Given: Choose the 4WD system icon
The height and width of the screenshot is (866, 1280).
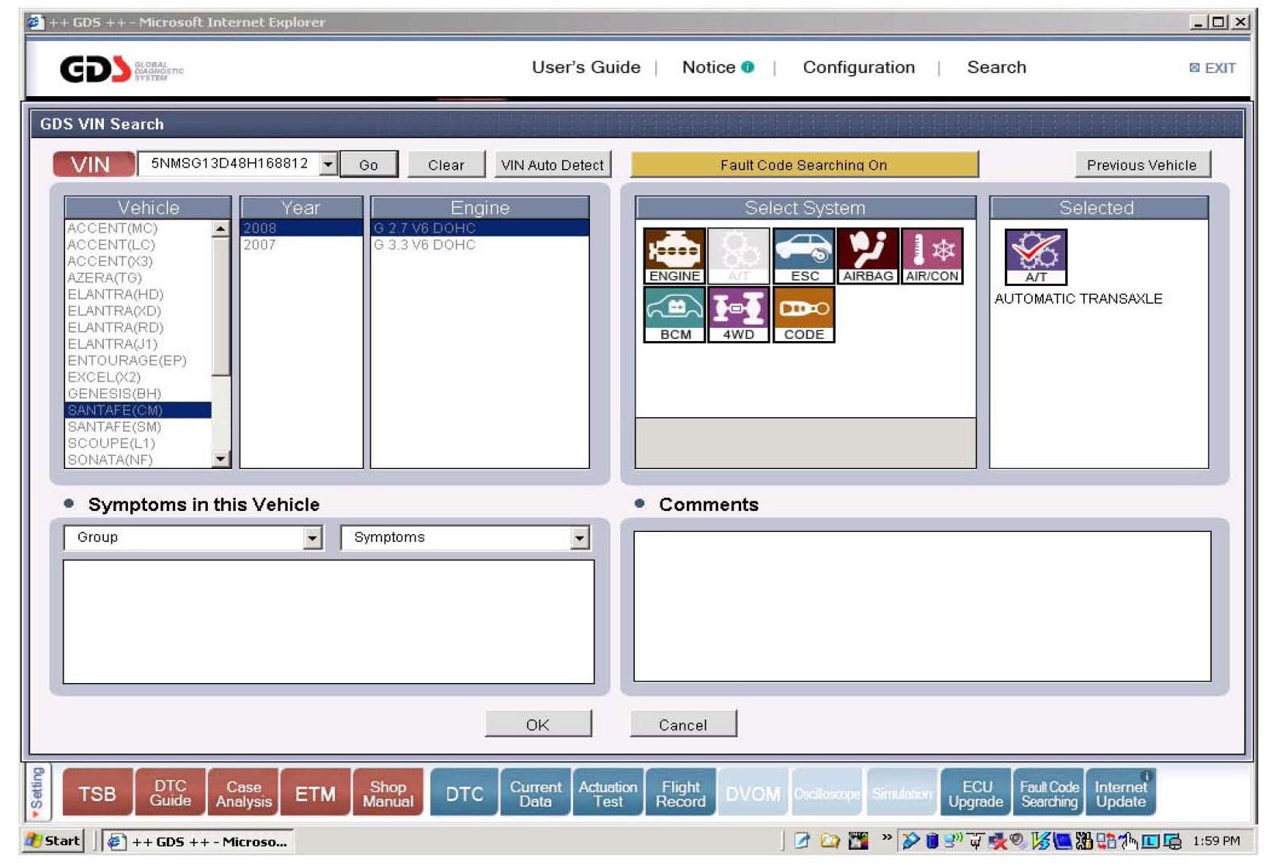Looking at the screenshot, I should (738, 314).
